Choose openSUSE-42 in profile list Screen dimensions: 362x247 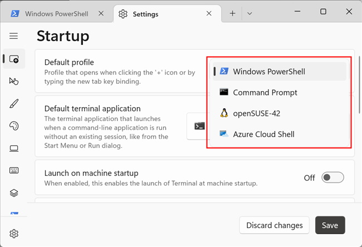280,113
